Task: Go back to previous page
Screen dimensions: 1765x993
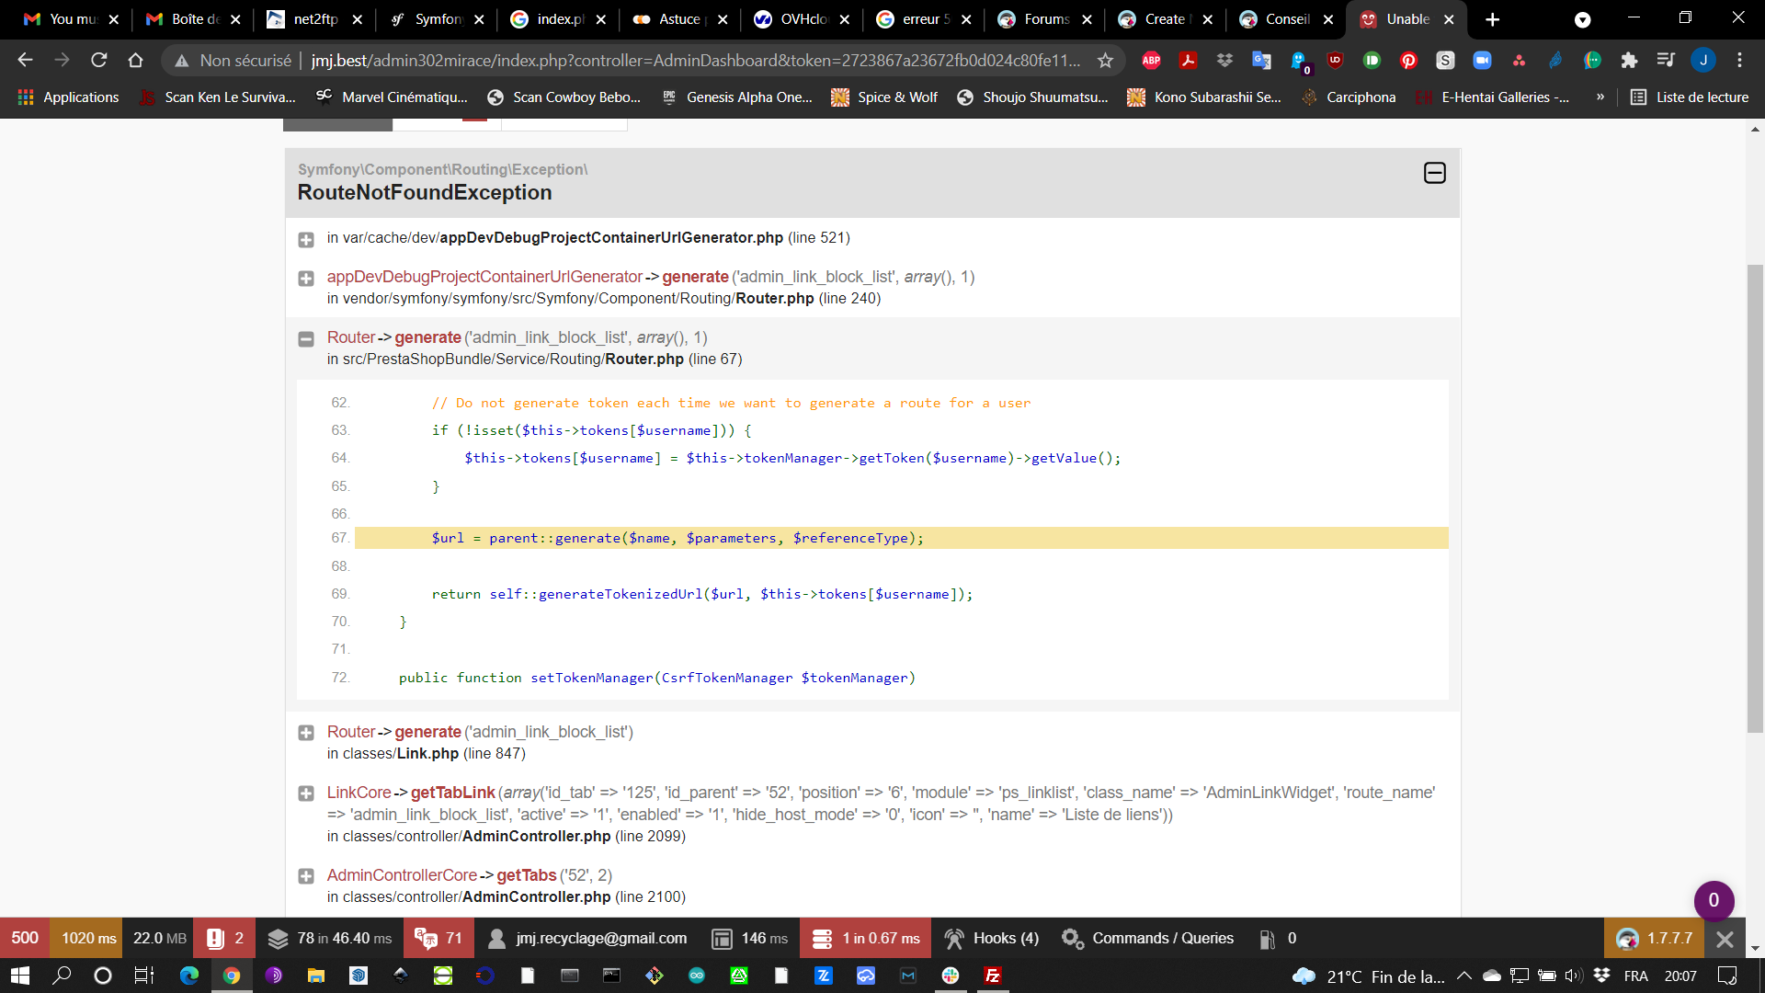Action: (25, 60)
